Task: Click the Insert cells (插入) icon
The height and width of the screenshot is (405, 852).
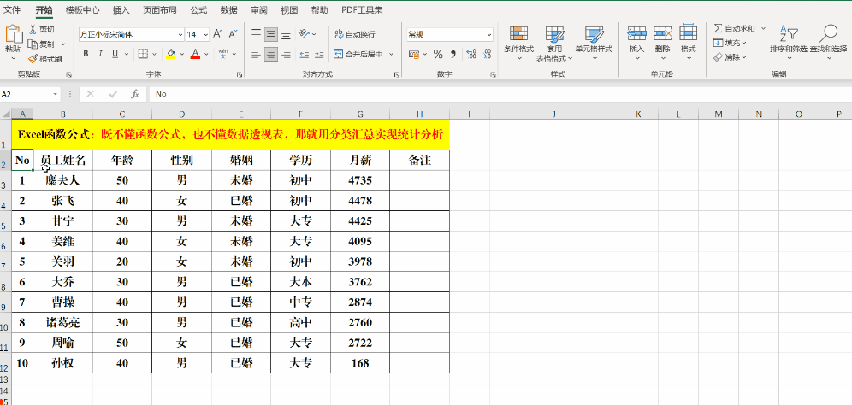Action: [636, 33]
